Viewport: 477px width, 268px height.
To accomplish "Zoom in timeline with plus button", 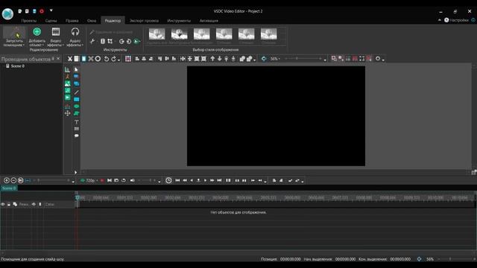I will (7, 180).
